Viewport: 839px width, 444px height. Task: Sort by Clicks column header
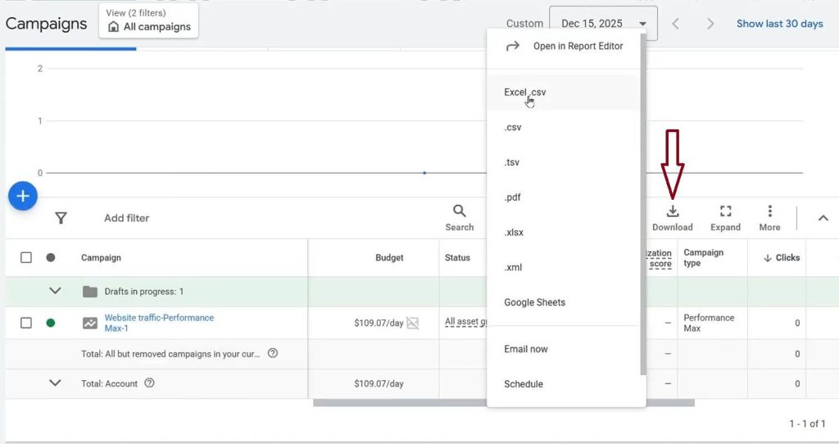782,257
